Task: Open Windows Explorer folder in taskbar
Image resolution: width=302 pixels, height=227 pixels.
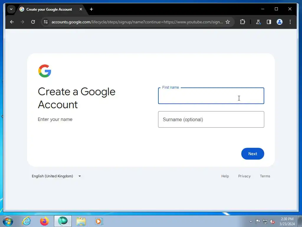Action: click(x=81, y=221)
